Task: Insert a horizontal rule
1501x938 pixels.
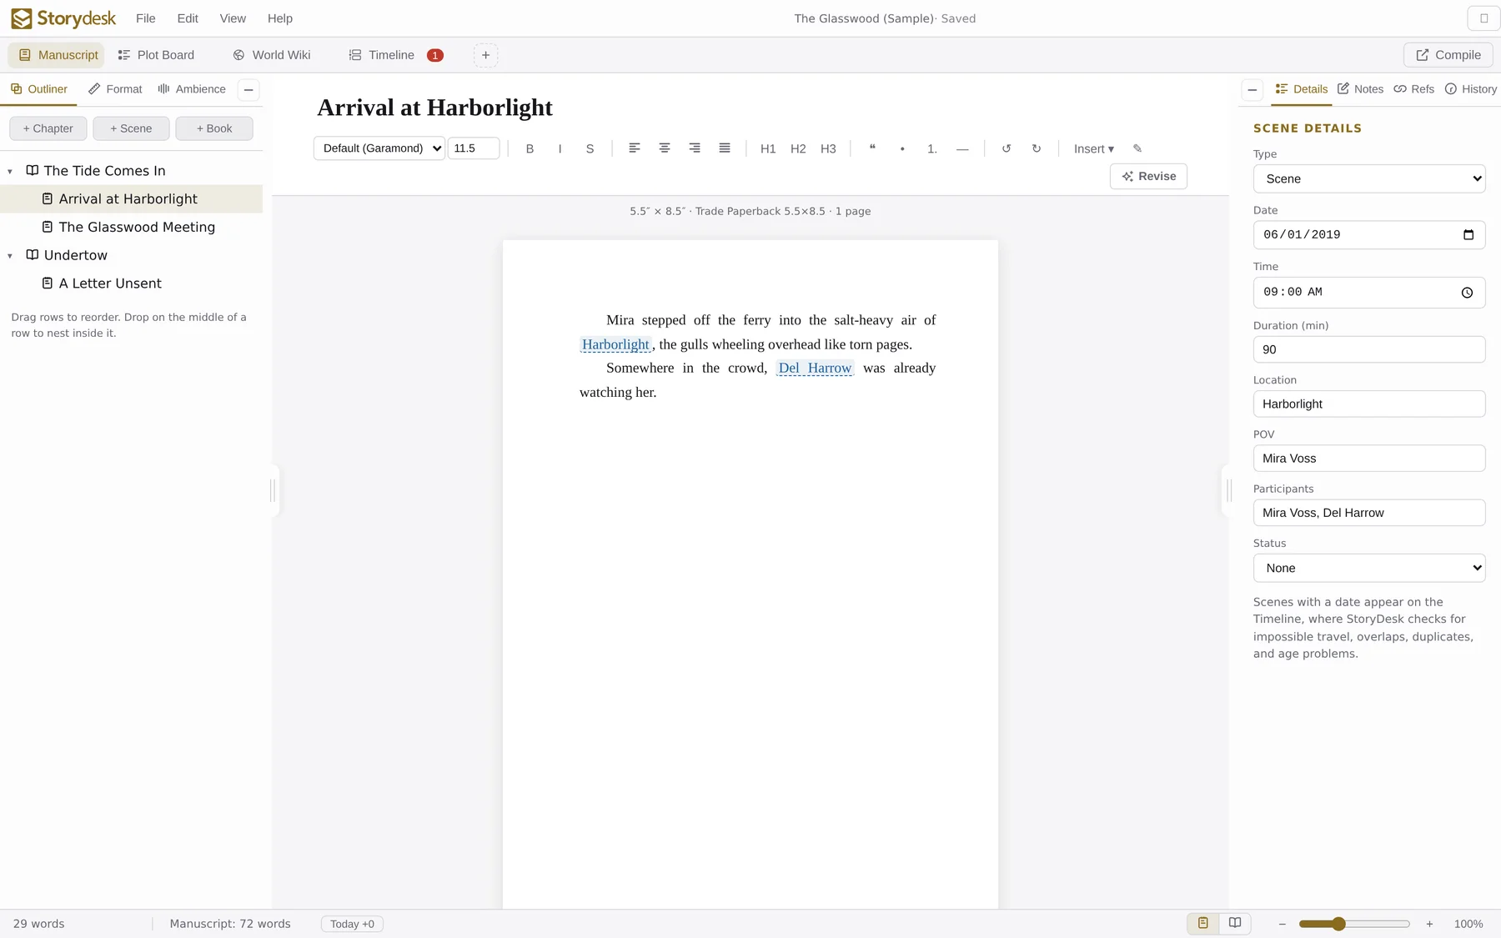Action: click(x=962, y=148)
